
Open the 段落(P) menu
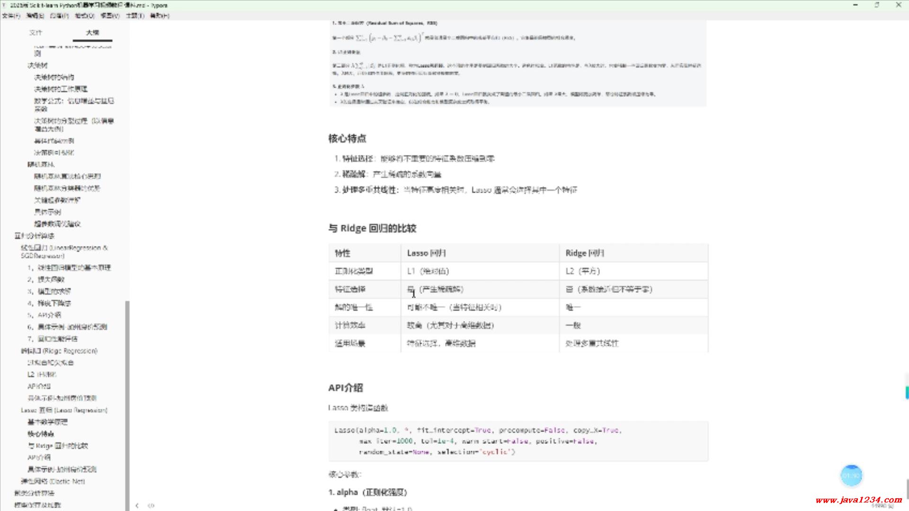tap(59, 16)
